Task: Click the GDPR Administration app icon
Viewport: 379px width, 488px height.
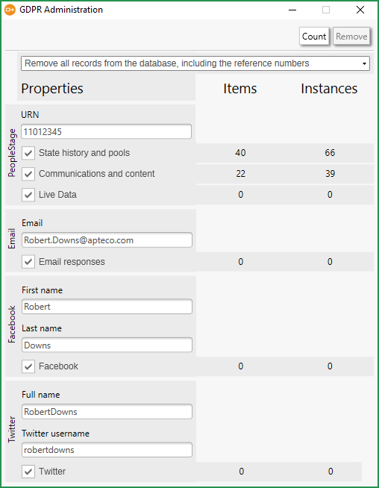Action: point(10,10)
